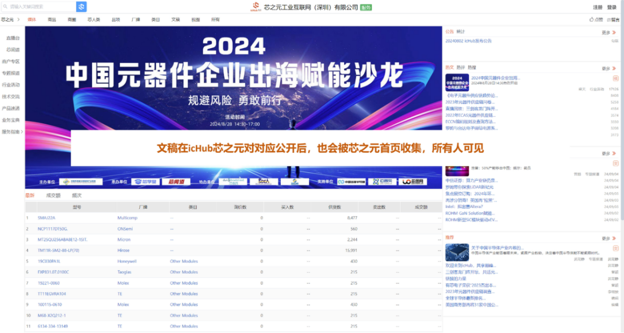
Task: Click thumbnail of 2024中国元器件企业出海 article
Action: pyautogui.click(x=457, y=82)
